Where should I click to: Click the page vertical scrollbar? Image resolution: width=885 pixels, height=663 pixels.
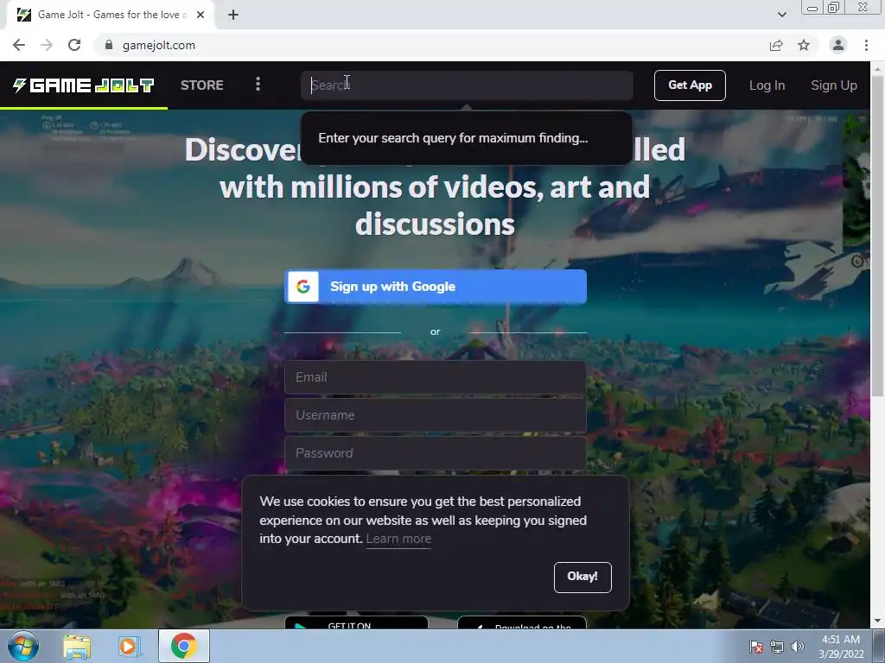pyautogui.click(x=878, y=236)
